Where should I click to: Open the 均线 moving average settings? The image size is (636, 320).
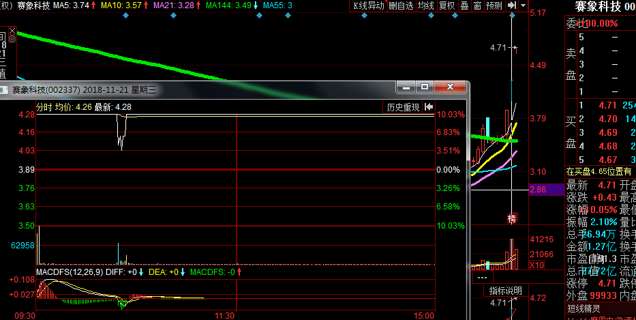pyautogui.click(x=426, y=5)
